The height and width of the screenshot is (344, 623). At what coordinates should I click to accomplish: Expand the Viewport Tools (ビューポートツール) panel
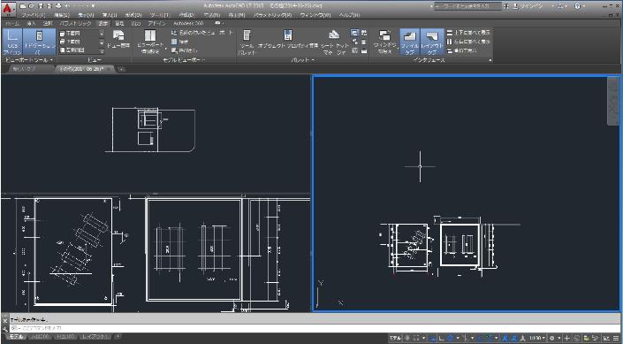click(28, 60)
